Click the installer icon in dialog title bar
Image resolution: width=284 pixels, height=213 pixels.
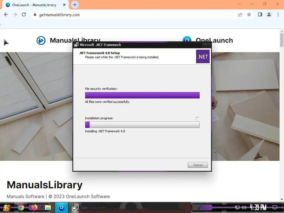[x=76, y=45]
